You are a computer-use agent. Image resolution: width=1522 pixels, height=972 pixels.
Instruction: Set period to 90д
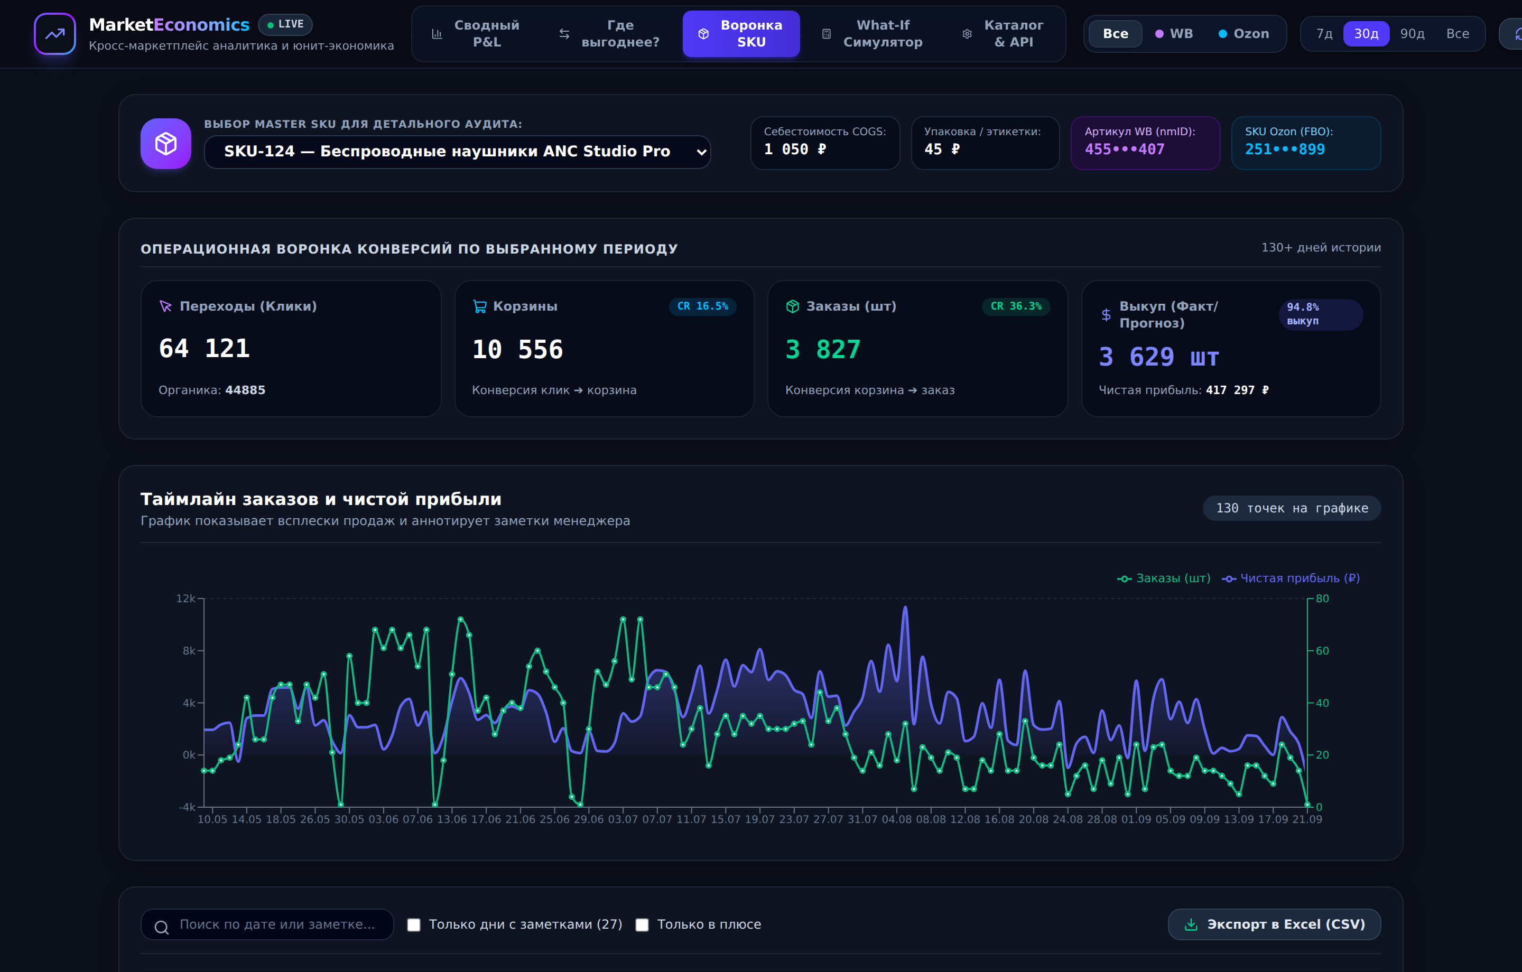pos(1412,33)
